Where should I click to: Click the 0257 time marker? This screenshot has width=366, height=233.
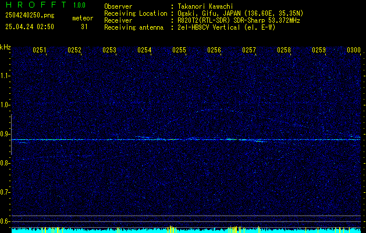(x=249, y=50)
